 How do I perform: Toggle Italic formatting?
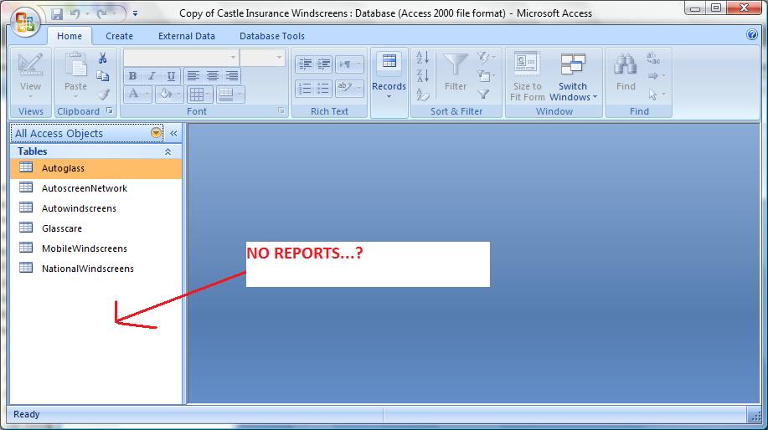click(152, 76)
